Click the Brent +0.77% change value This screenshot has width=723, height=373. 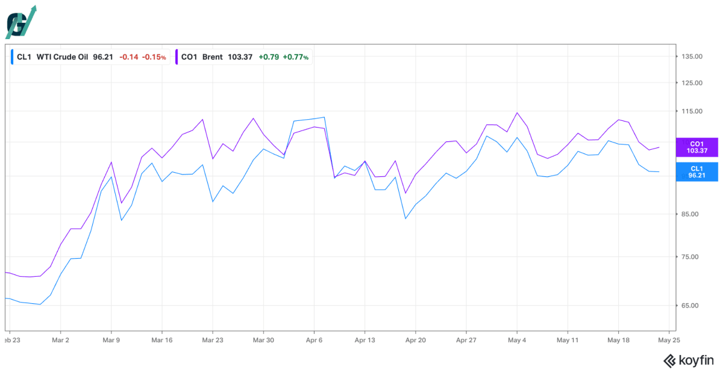(x=296, y=57)
